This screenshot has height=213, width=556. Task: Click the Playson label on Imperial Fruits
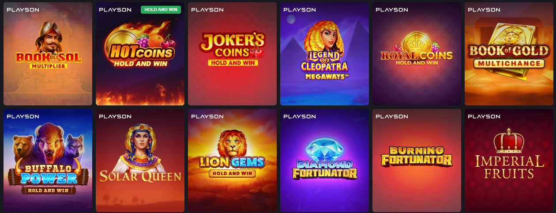click(484, 116)
